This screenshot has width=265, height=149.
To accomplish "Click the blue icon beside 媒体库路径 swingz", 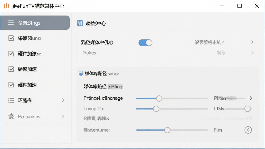I will tap(81, 73).
